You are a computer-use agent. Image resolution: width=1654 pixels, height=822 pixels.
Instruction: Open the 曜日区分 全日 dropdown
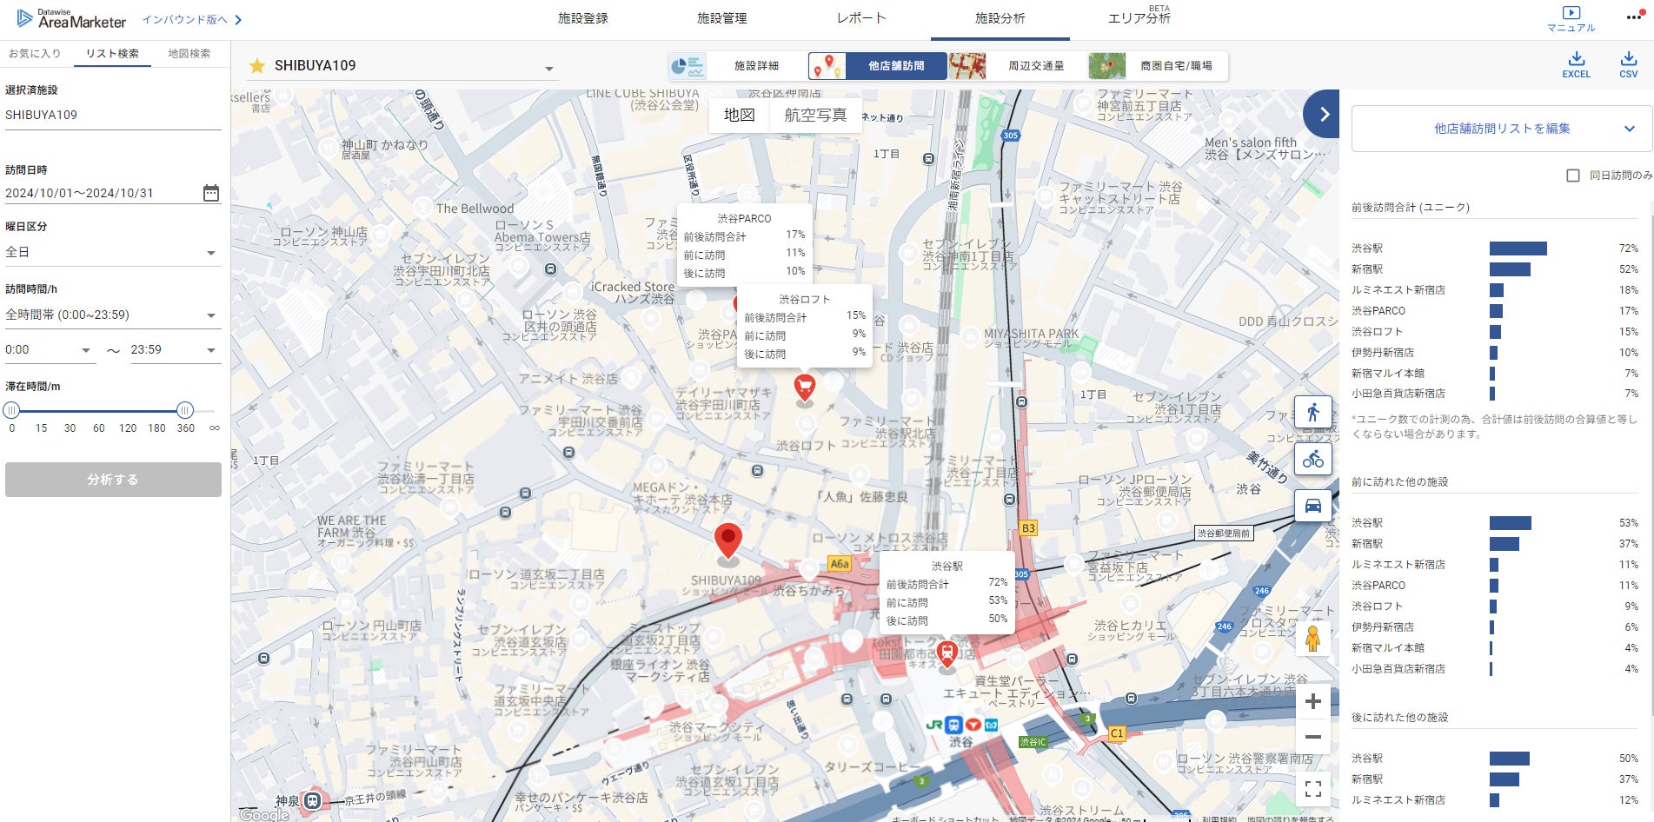coord(113,252)
